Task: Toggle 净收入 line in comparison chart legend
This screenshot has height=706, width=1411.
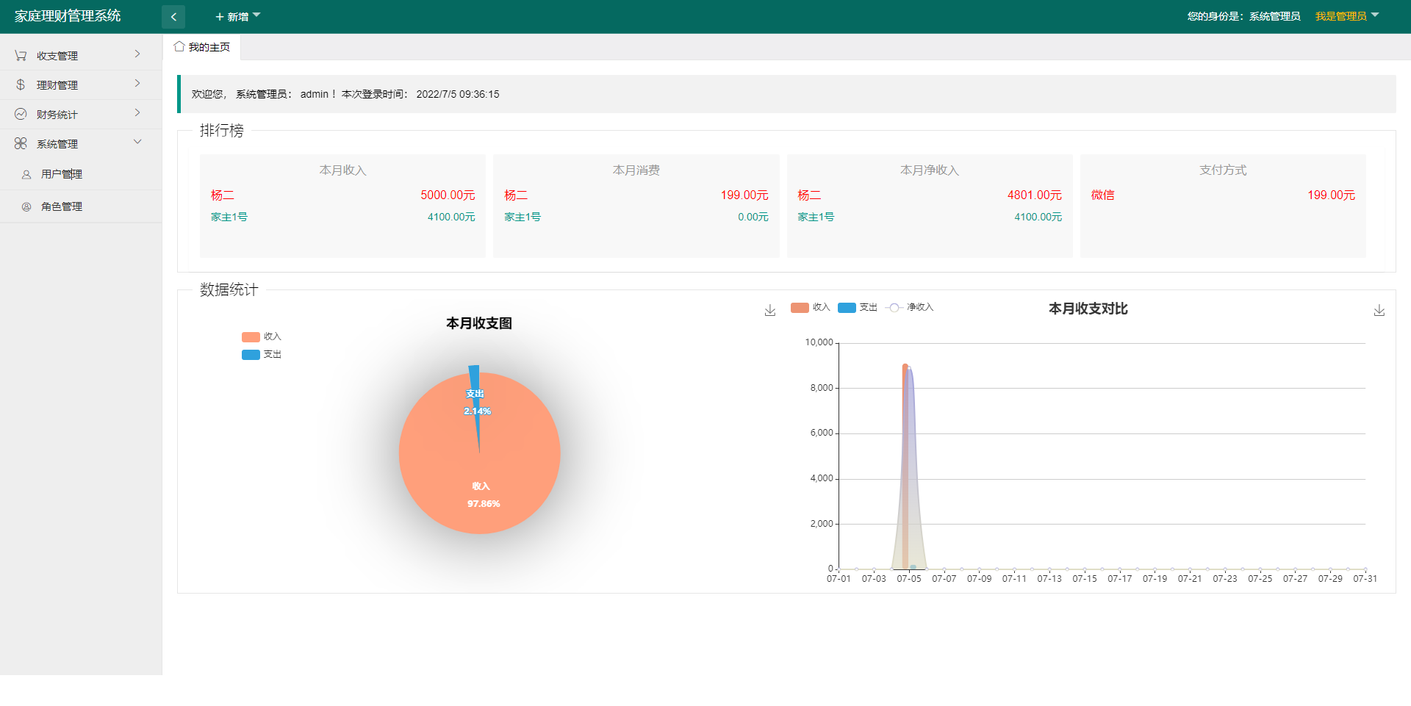Action: click(910, 308)
